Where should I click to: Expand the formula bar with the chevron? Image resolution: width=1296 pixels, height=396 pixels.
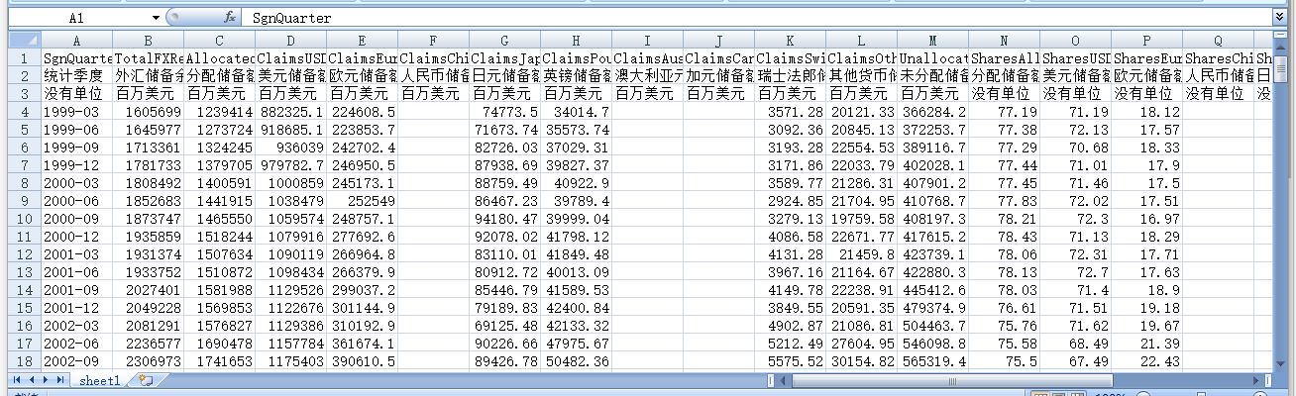click(1280, 18)
